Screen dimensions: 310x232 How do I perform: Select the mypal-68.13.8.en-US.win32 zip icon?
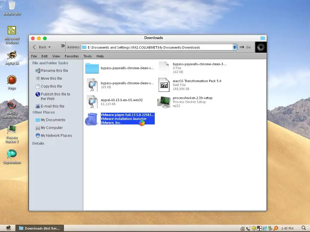pyautogui.click(x=92, y=102)
